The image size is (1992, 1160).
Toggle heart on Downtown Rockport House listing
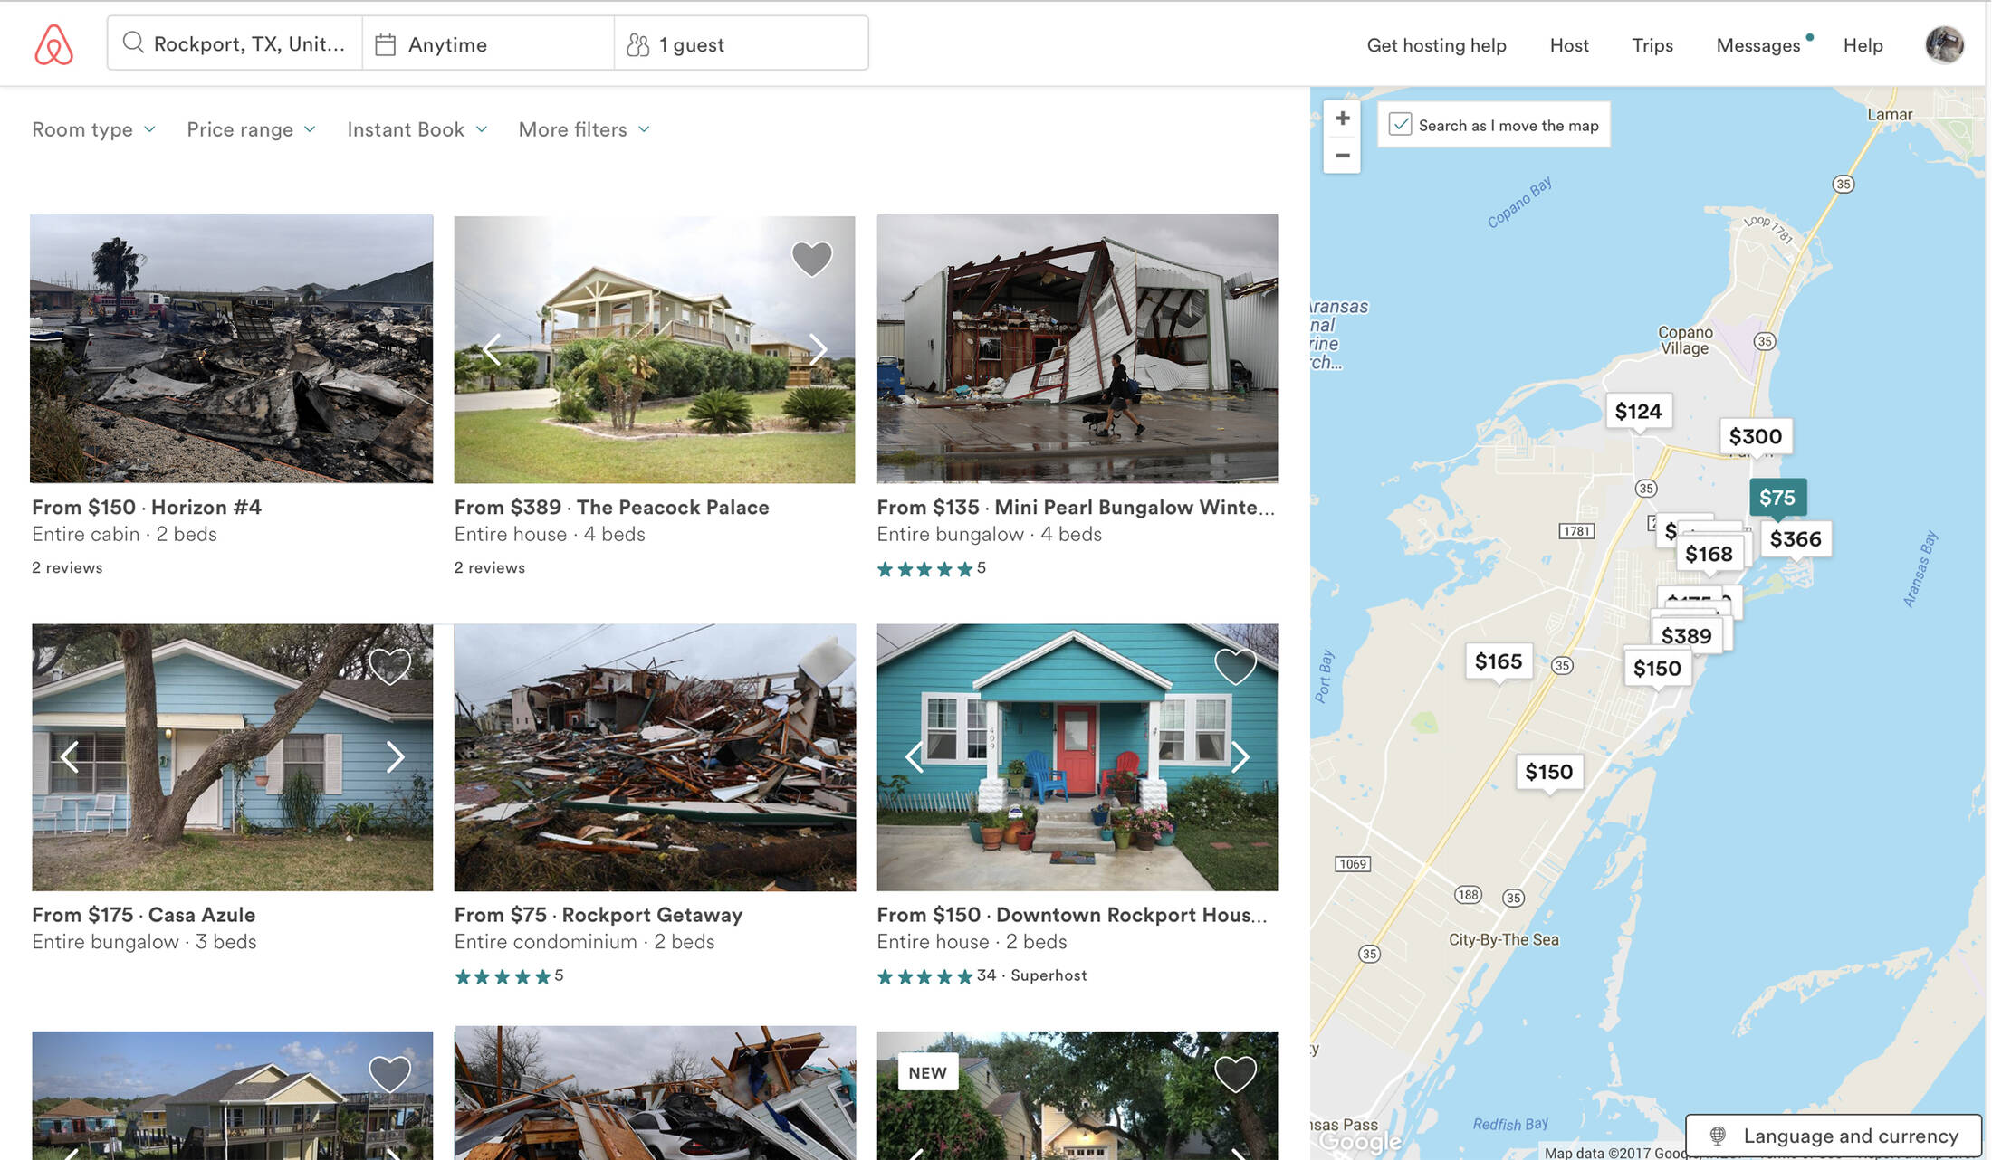pyautogui.click(x=1234, y=666)
